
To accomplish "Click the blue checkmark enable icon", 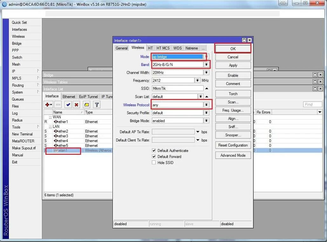I will point(68,105).
